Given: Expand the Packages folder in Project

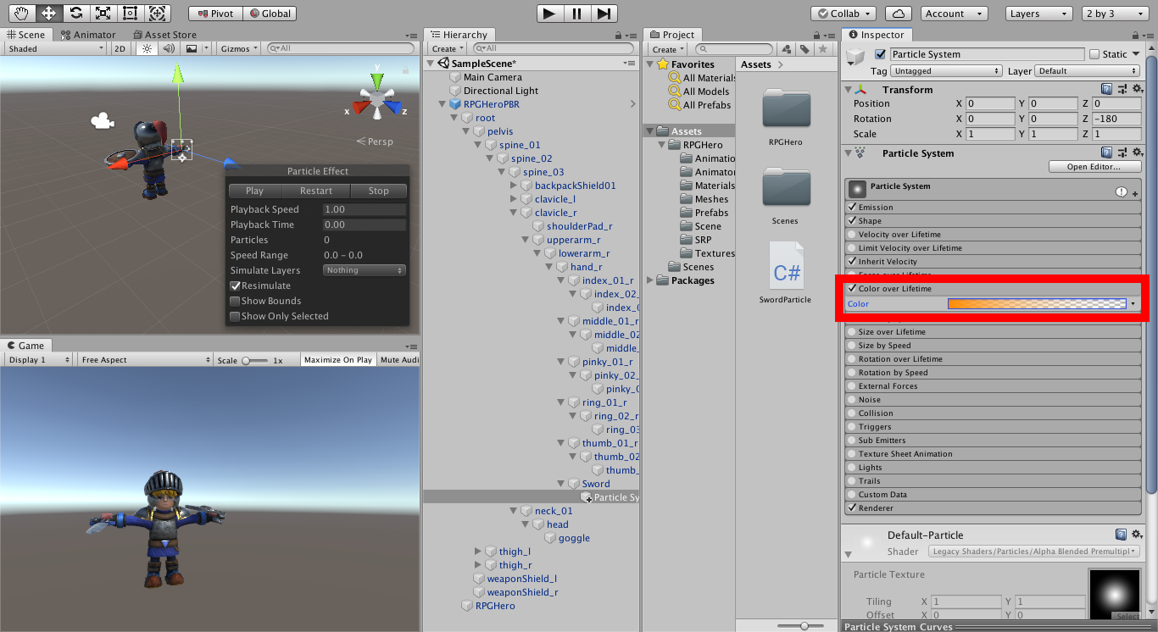Looking at the screenshot, I should [x=651, y=280].
